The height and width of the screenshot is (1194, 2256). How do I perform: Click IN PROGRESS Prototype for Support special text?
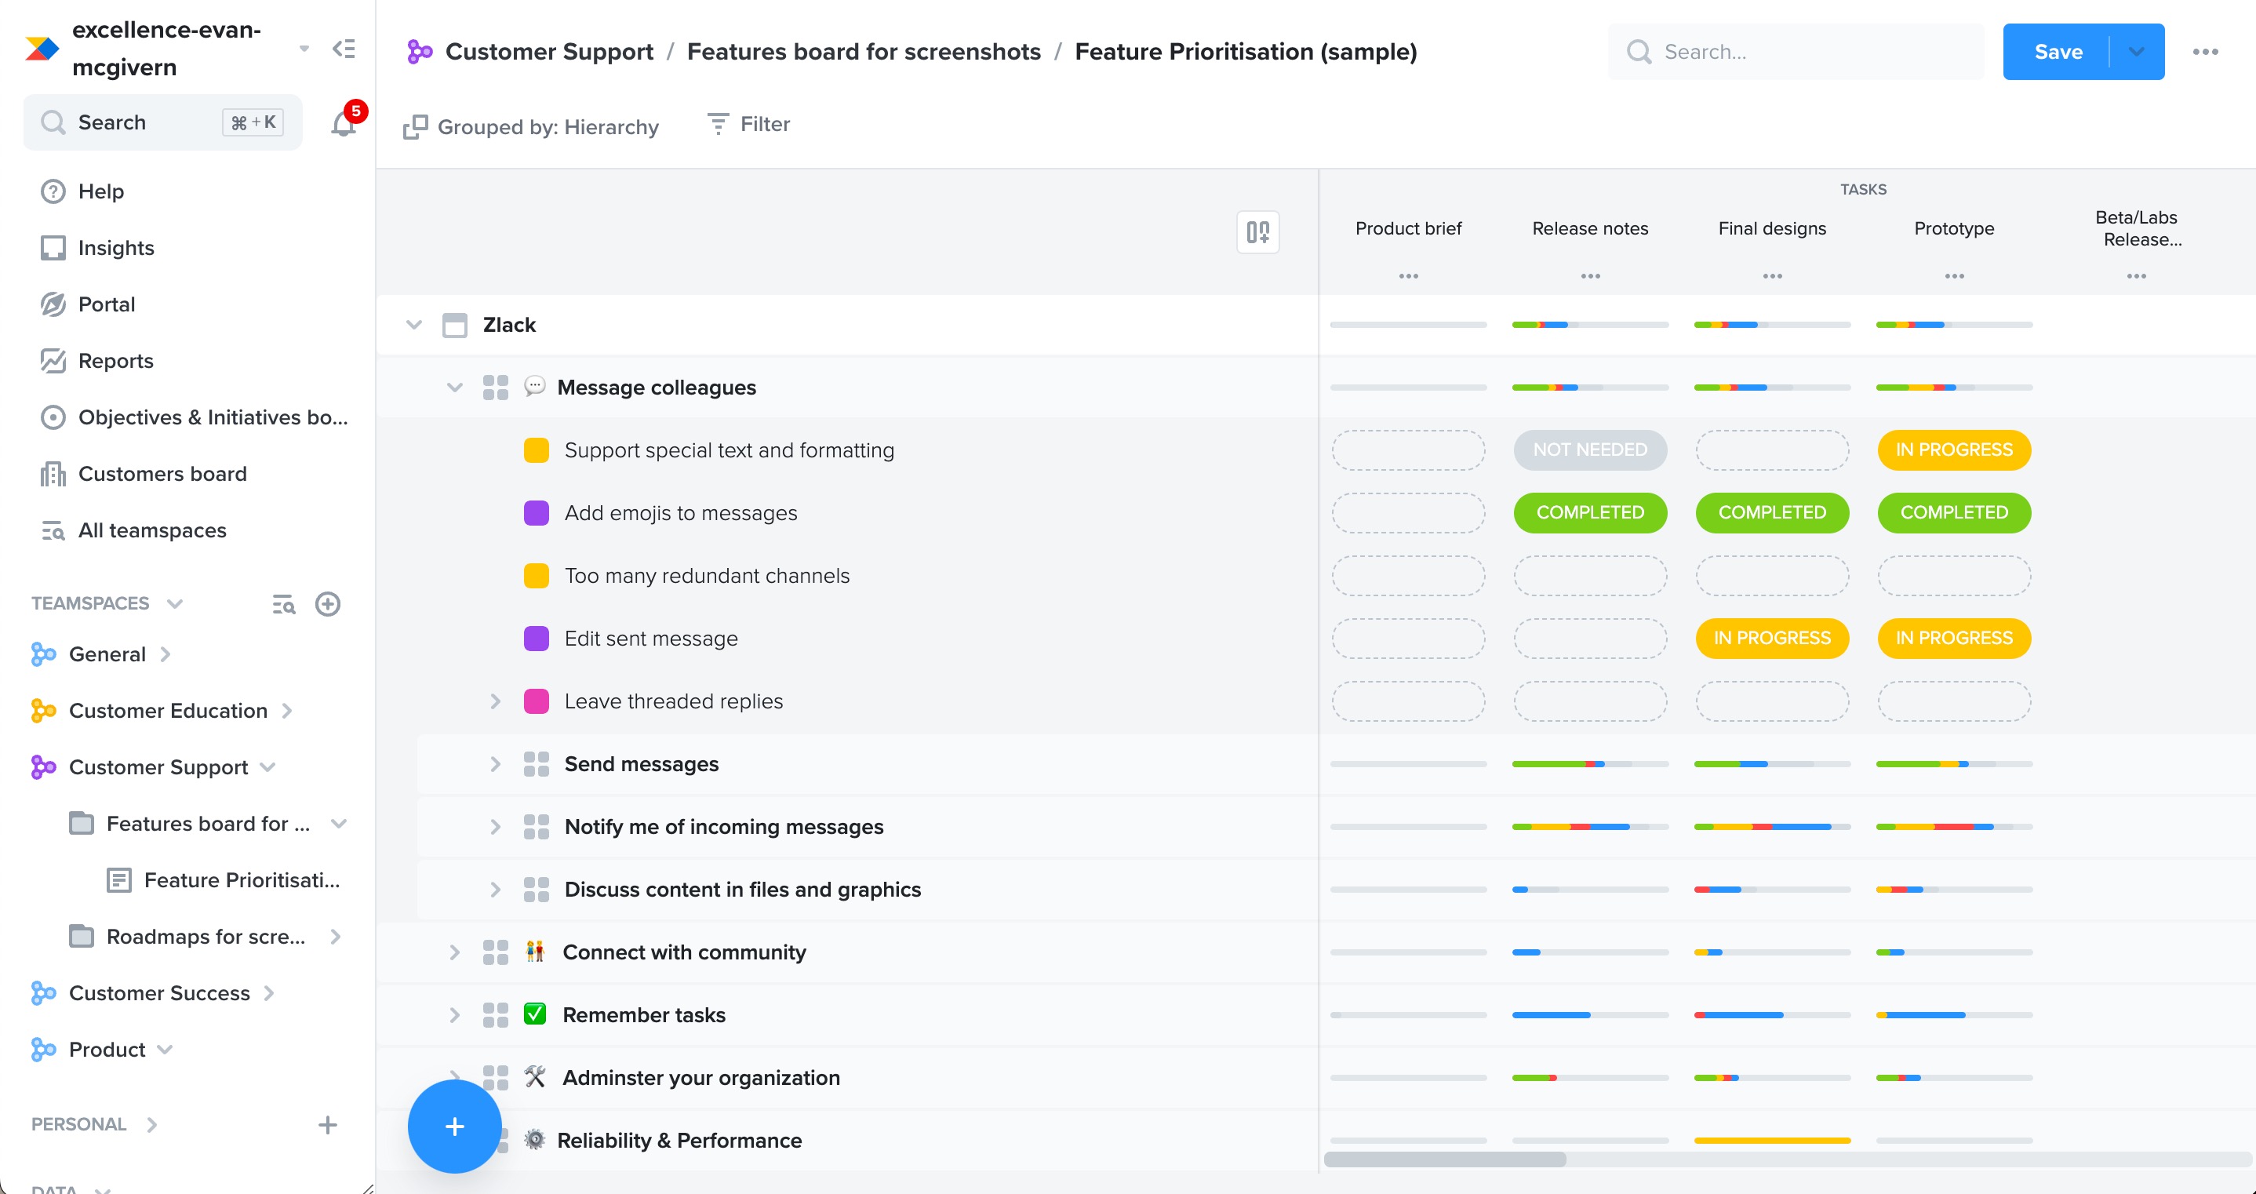[1955, 450]
